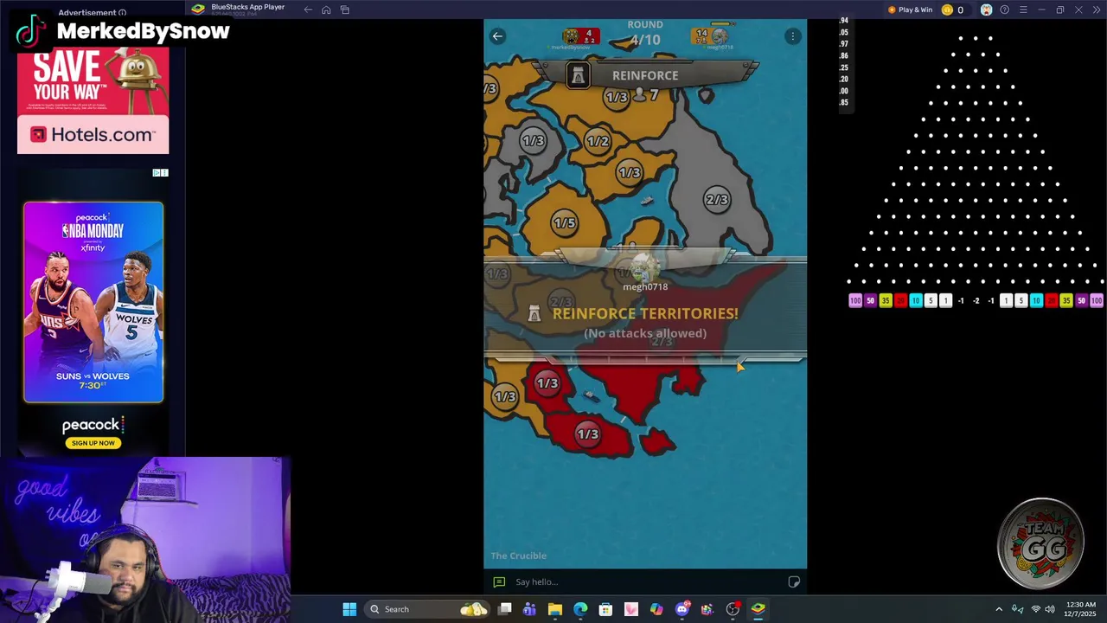The width and height of the screenshot is (1107, 623).
Task: Open BlueStacks account avatar
Action: click(986, 10)
